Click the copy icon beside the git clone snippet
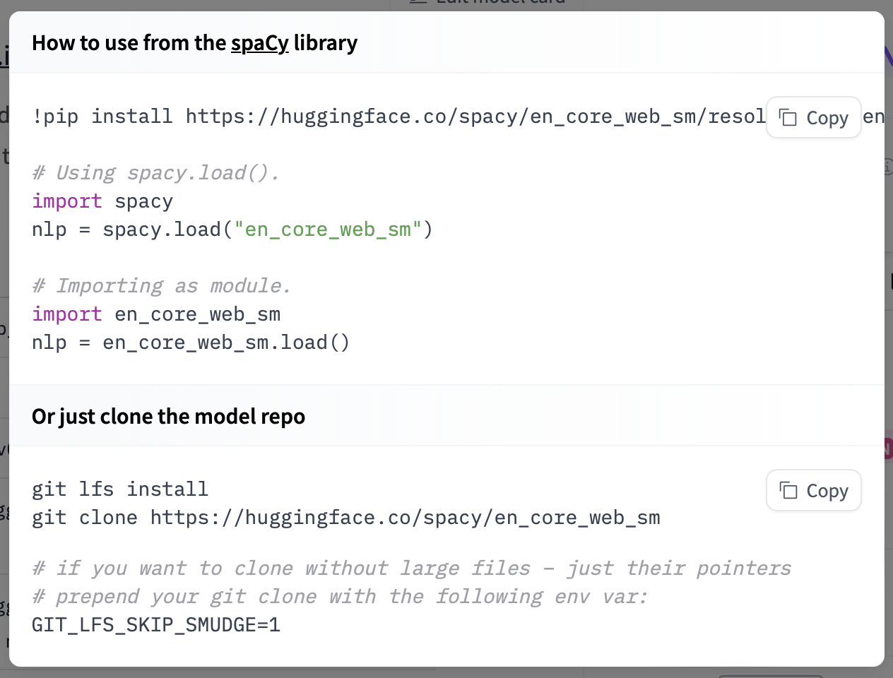Screen dimensions: 893x678 [x=788, y=490]
